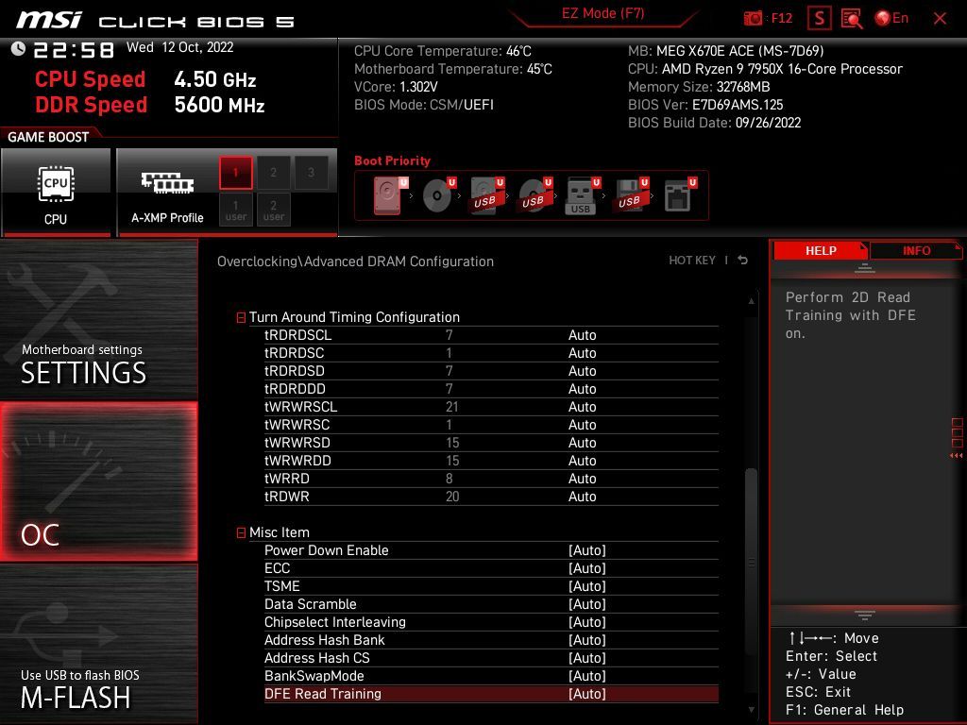Switch to EZ Mode (F7)

(x=602, y=13)
